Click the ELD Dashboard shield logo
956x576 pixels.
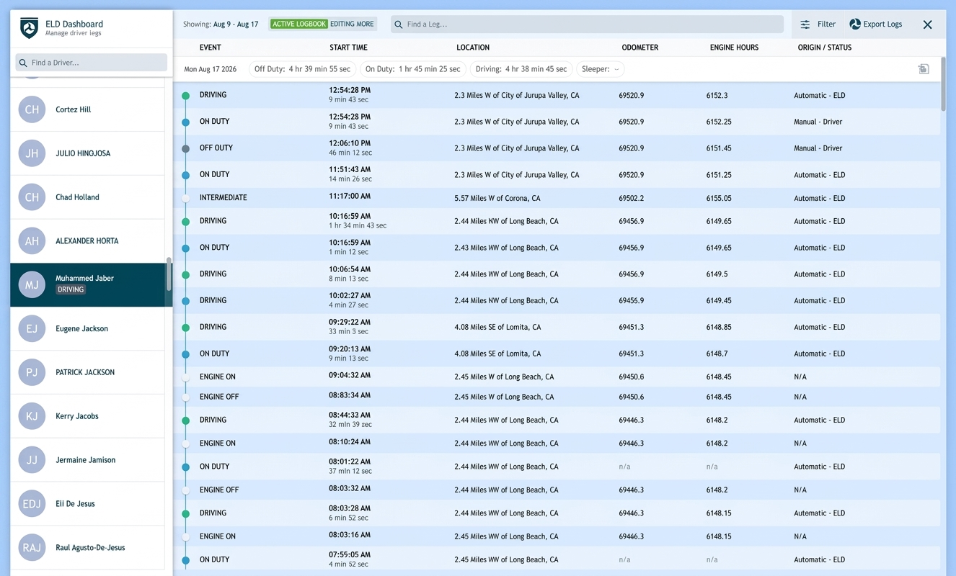[x=29, y=28]
